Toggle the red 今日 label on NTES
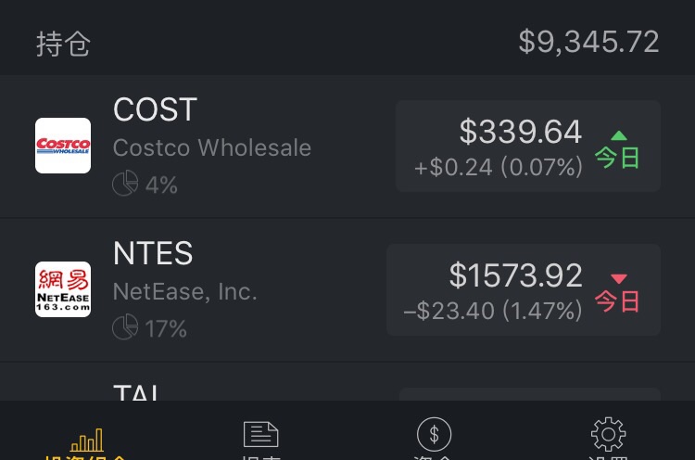The height and width of the screenshot is (460, 695). 617,293
